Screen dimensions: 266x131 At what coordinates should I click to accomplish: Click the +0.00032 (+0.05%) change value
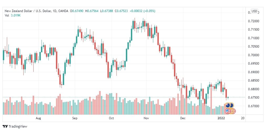(x=142, y=11)
